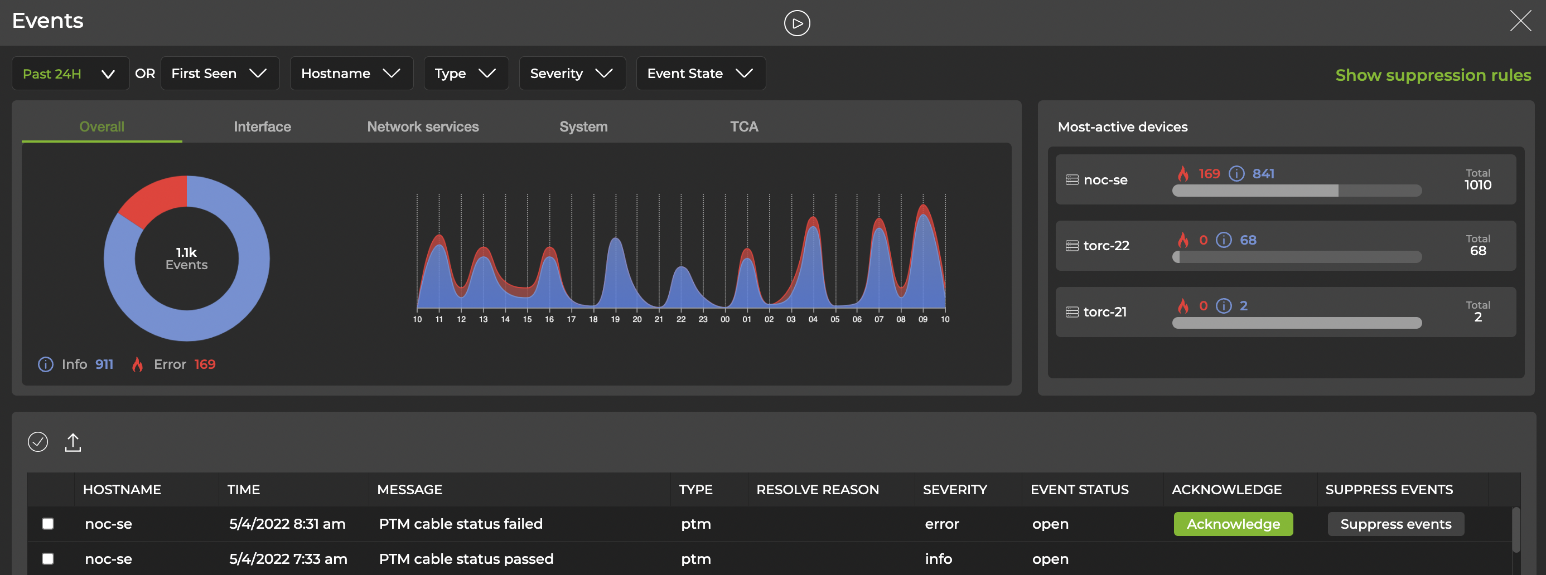Open the Event State filter dropdown
Viewport: 1546px width, 575px height.
(x=700, y=73)
